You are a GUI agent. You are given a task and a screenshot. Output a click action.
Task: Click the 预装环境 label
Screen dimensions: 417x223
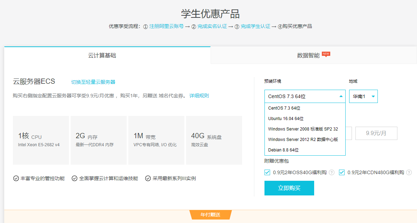[273, 81]
